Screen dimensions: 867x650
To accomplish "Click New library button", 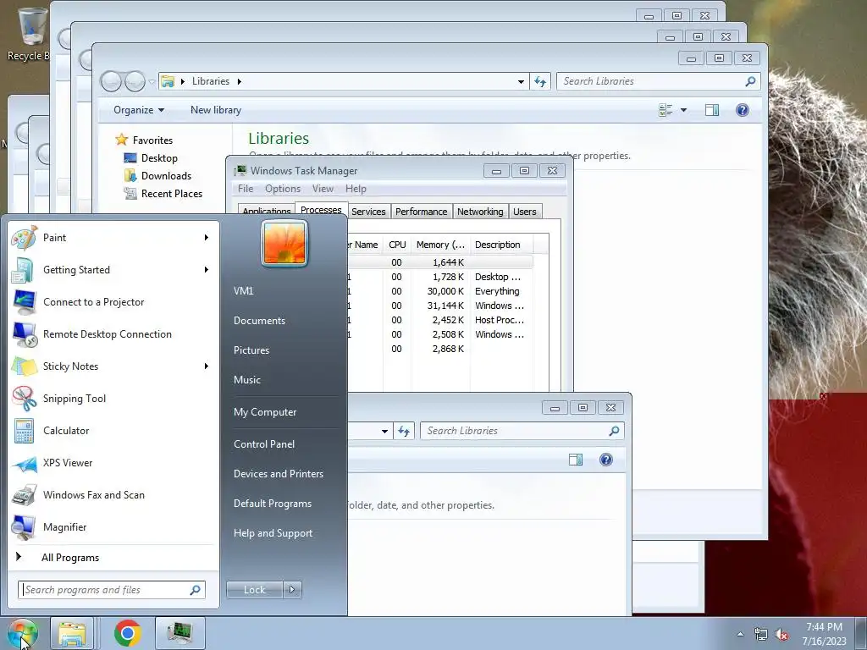I will (216, 110).
